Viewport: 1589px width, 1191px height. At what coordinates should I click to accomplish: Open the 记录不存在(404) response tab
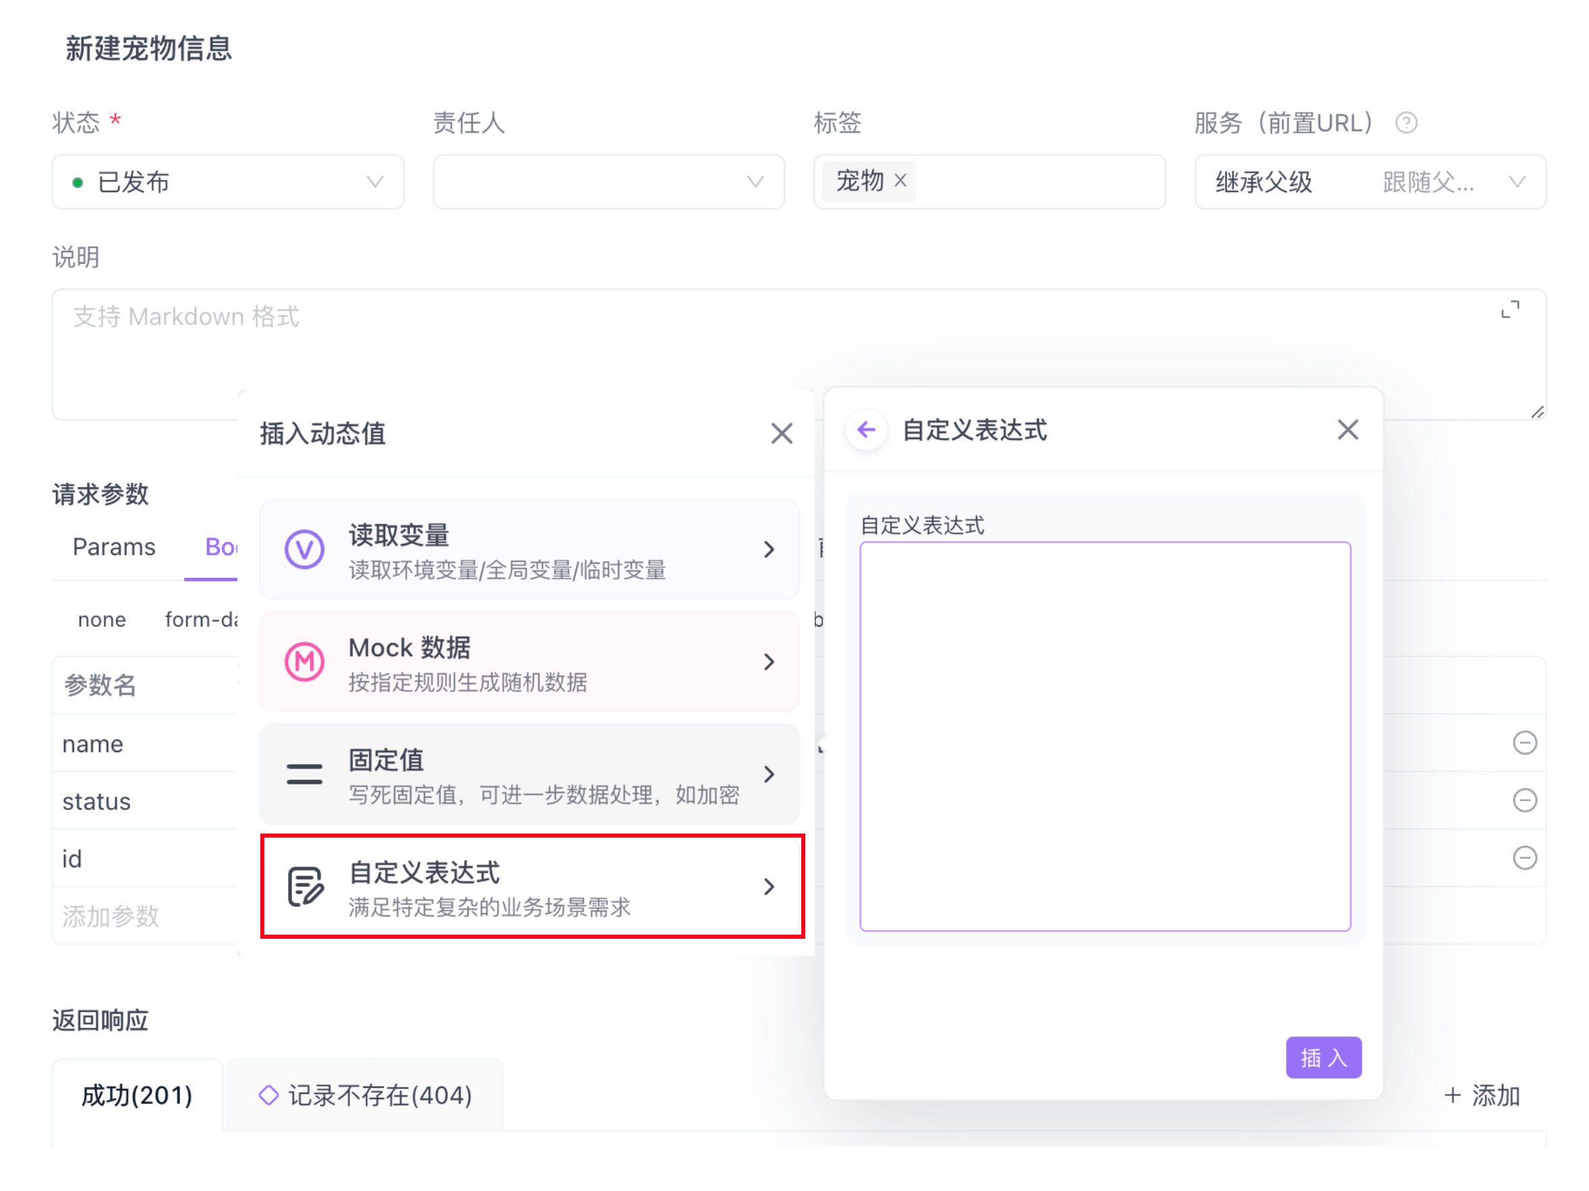366,1095
